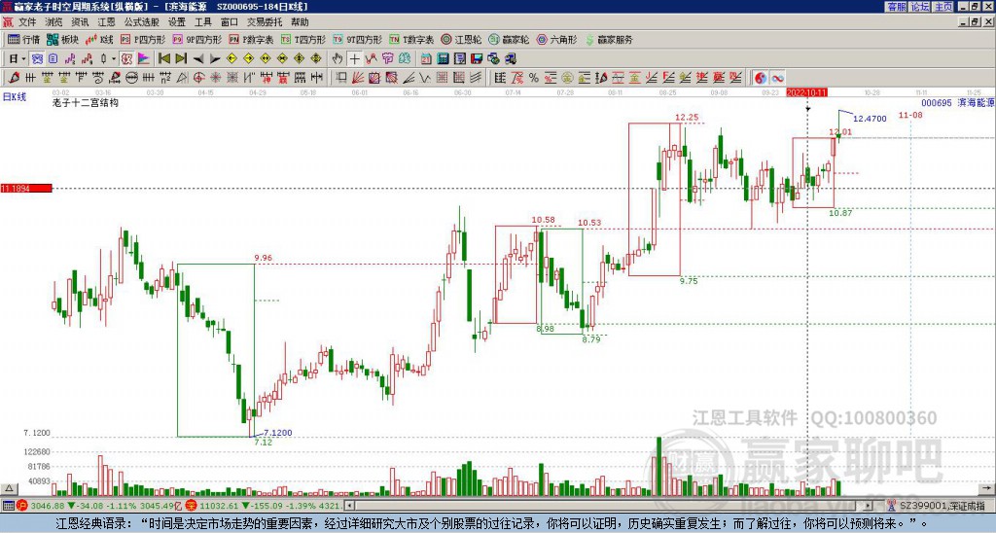
Task: Click the 深 index icon in status bar
Action: coord(192,506)
